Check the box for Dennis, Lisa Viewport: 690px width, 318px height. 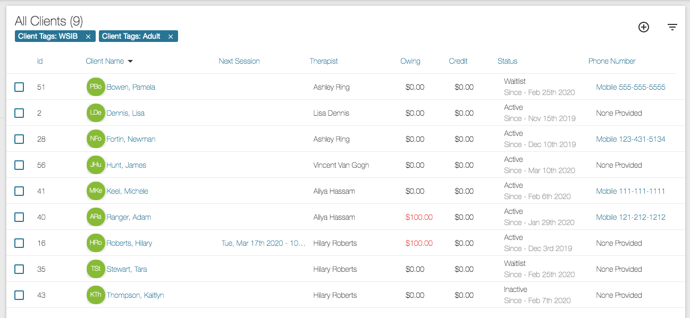[19, 113]
